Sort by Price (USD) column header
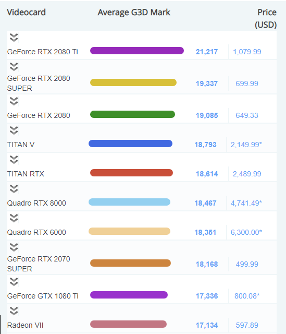286x334 pixels. coord(266,19)
